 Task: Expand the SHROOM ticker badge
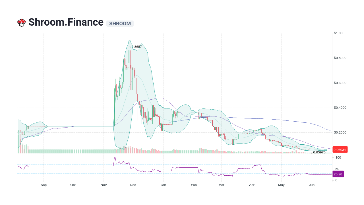(x=120, y=24)
